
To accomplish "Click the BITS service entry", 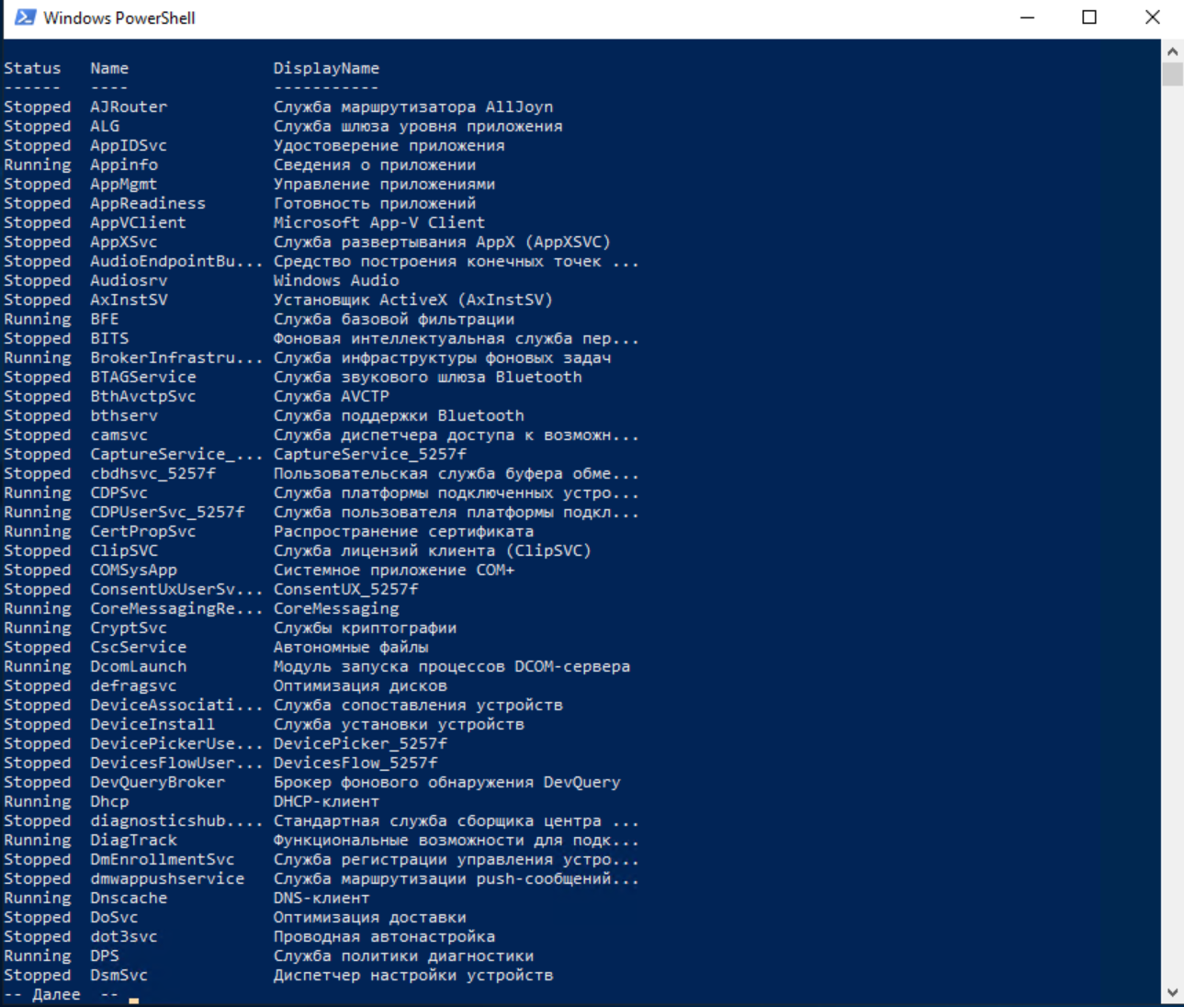I will (x=108, y=338).
